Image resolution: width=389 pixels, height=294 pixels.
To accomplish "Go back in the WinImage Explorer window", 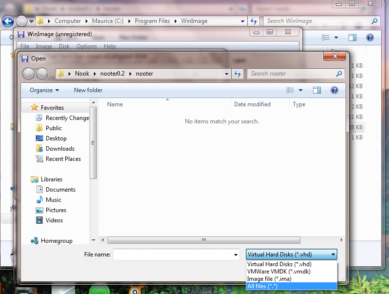I will (x=8, y=21).
